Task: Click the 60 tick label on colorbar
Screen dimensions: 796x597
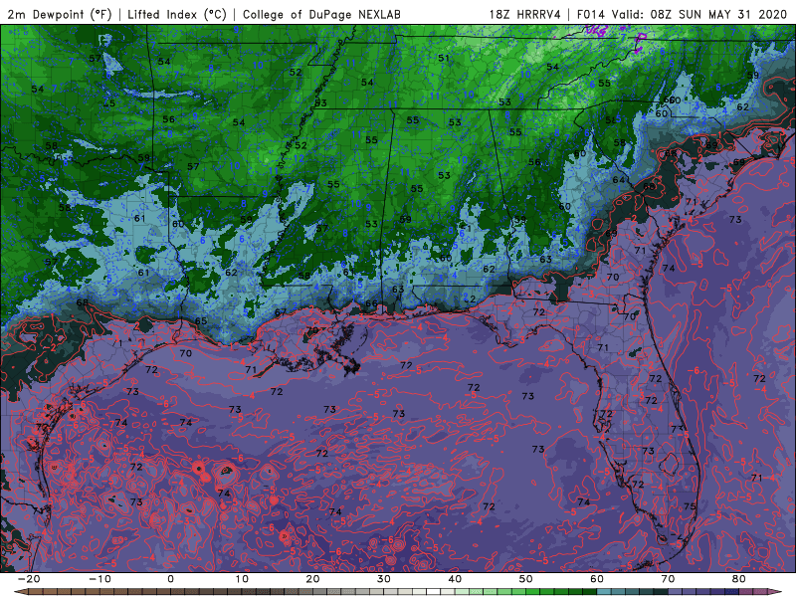Action: coord(597,579)
